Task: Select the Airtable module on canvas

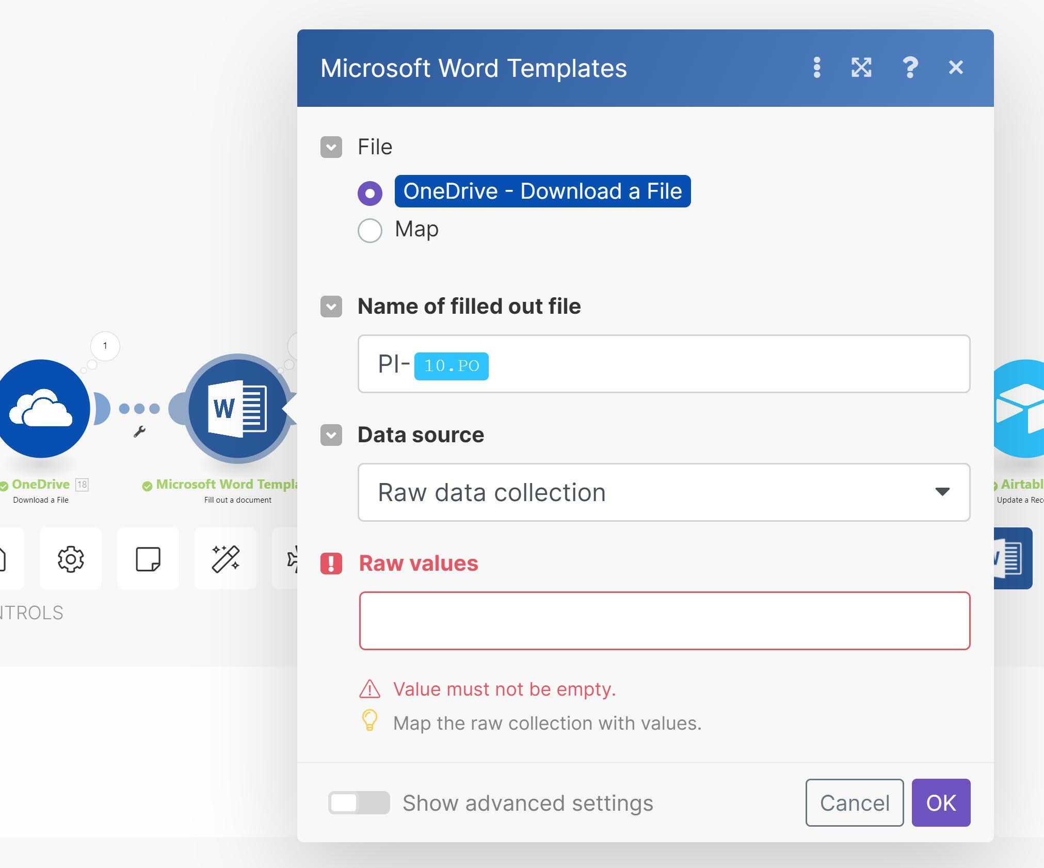Action: (1019, 409)
